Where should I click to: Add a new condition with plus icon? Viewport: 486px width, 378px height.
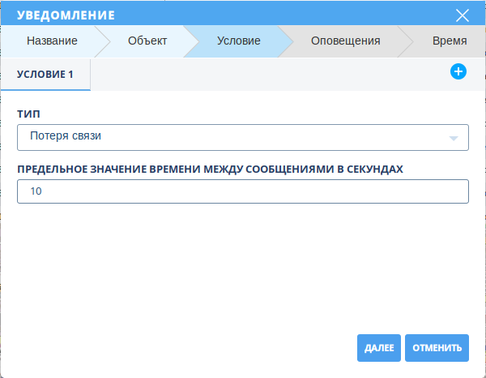458,72
